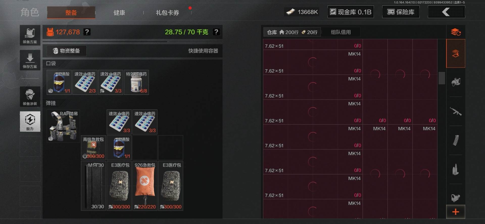Open the 现金库 0.1B button
Viewport: 485px width, 224px height.
pos(351,12)
